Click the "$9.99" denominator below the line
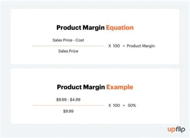Image resolution: width=190 pixels, height=138 pixels. (68, 111)
